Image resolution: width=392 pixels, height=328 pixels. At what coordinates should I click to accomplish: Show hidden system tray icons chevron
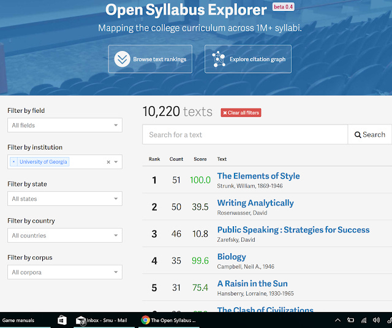(337, 320)
